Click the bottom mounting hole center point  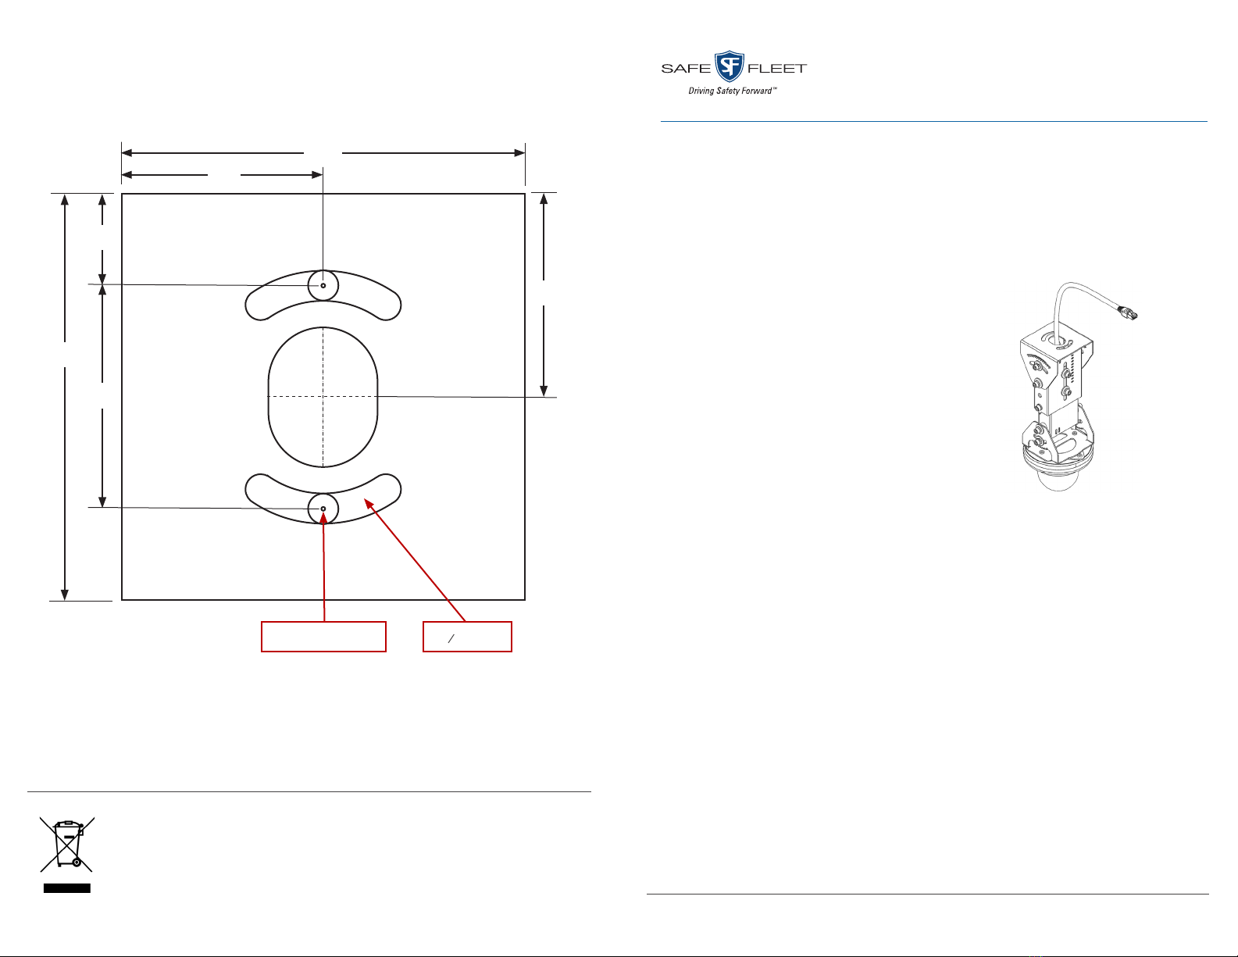(x=323, y=509)
